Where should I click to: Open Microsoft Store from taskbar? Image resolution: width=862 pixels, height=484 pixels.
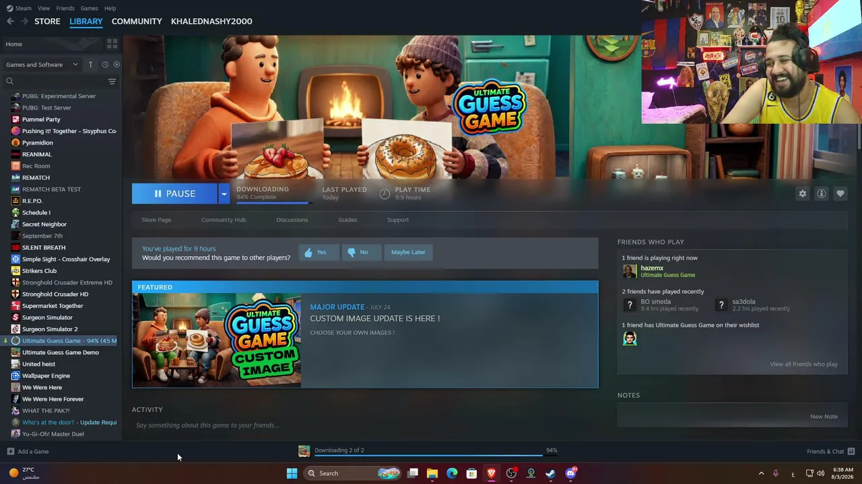471,473
